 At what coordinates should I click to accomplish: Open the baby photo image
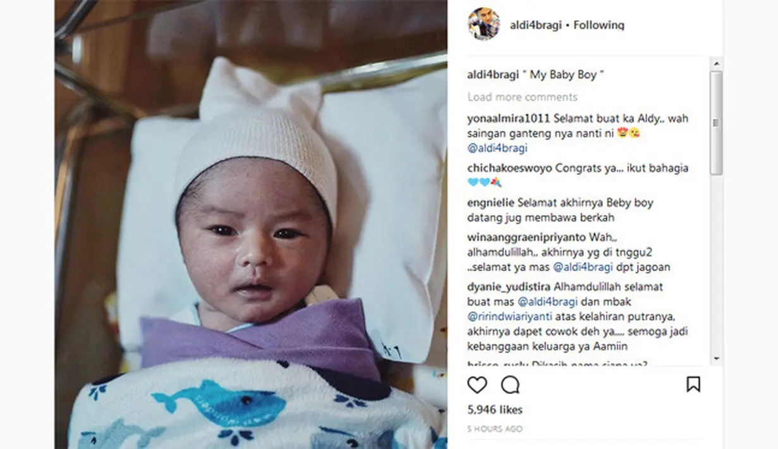251,225
